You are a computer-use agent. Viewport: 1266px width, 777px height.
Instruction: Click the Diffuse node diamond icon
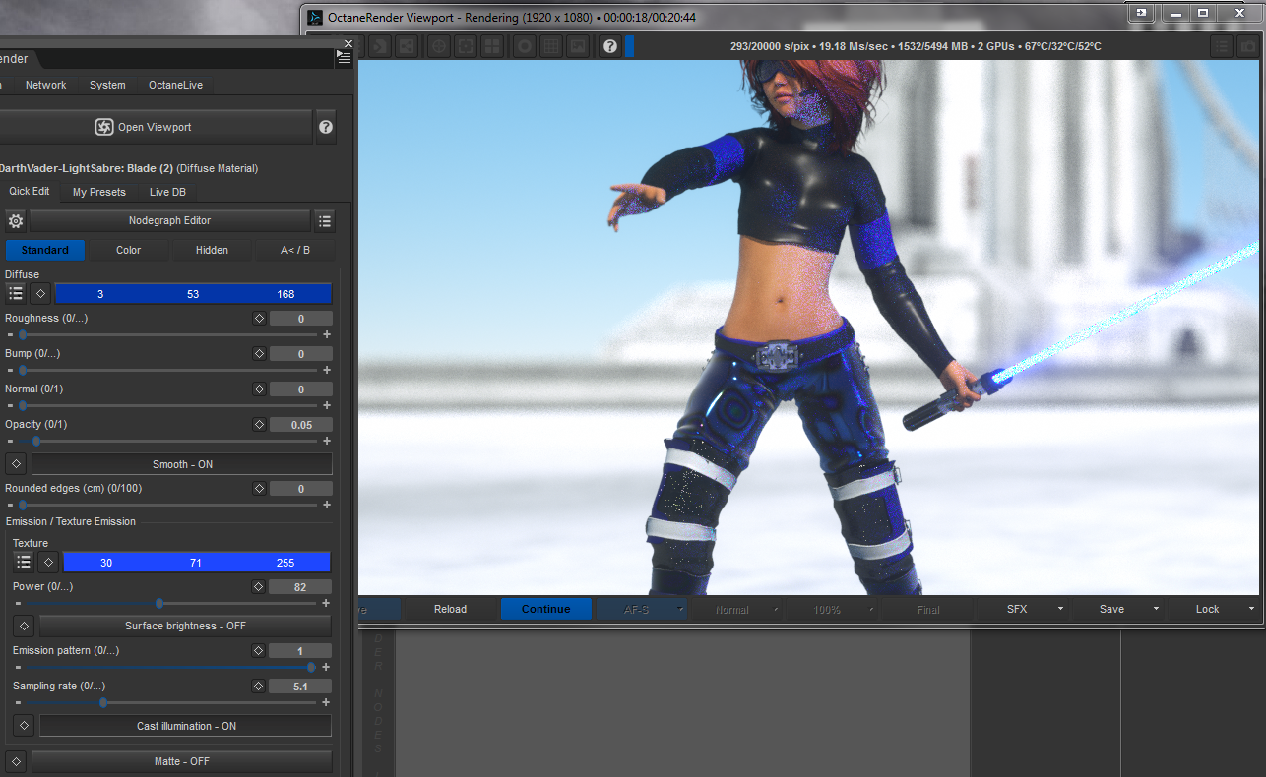tap(40, 293)
